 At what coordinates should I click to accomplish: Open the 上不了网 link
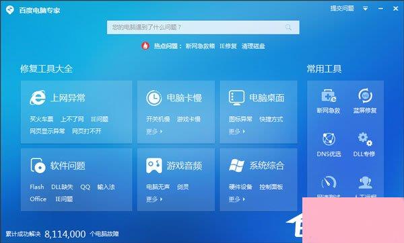(x=72, y=119)
